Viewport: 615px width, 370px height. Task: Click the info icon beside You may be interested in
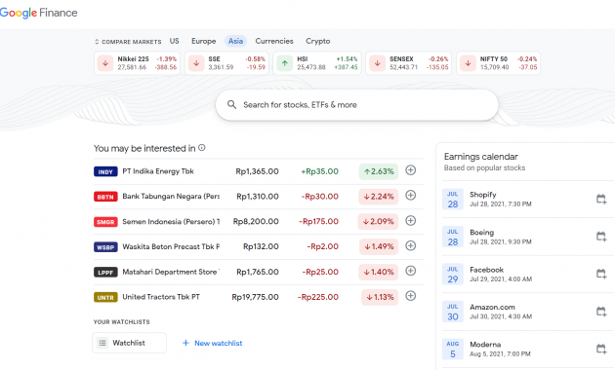point(202,148)
